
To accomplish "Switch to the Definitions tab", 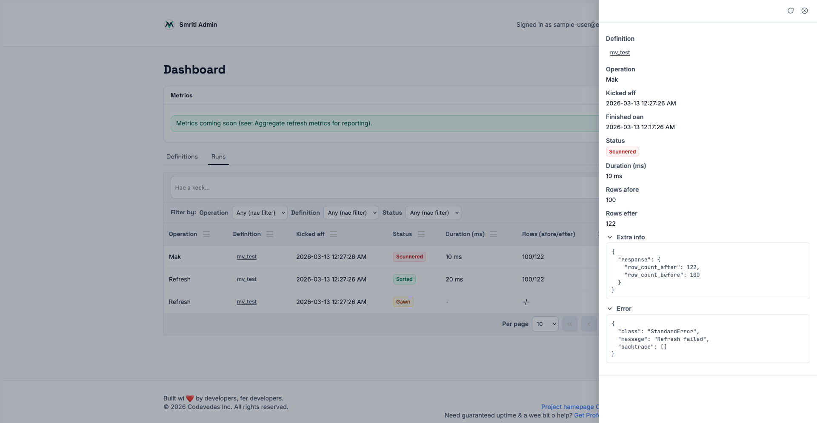I will pos(182,156).
